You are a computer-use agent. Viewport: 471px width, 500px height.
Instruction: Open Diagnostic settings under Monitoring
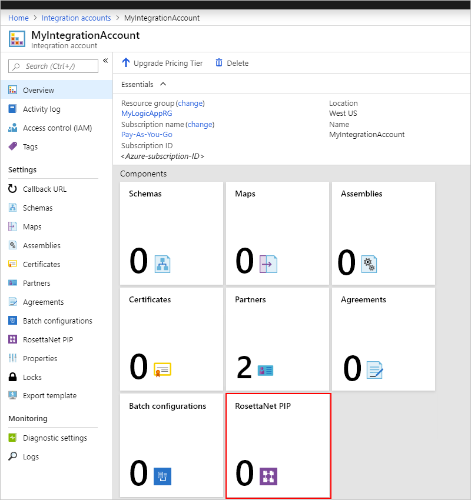coord(57,438)
